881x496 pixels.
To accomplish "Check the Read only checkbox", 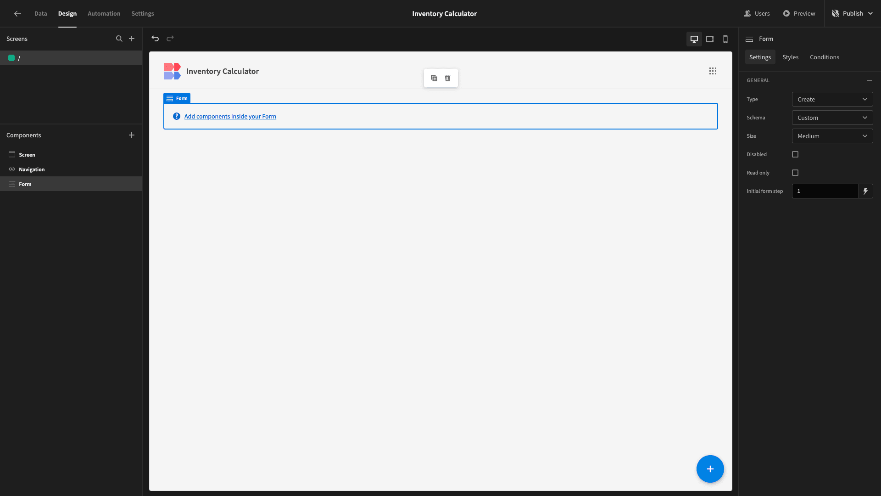I will tap(795, 173).
